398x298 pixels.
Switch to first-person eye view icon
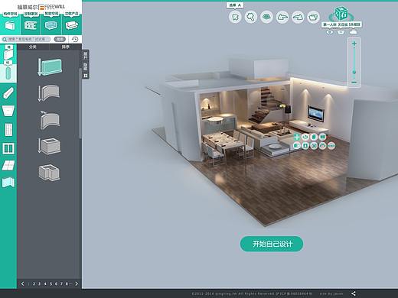coord(330,32)
